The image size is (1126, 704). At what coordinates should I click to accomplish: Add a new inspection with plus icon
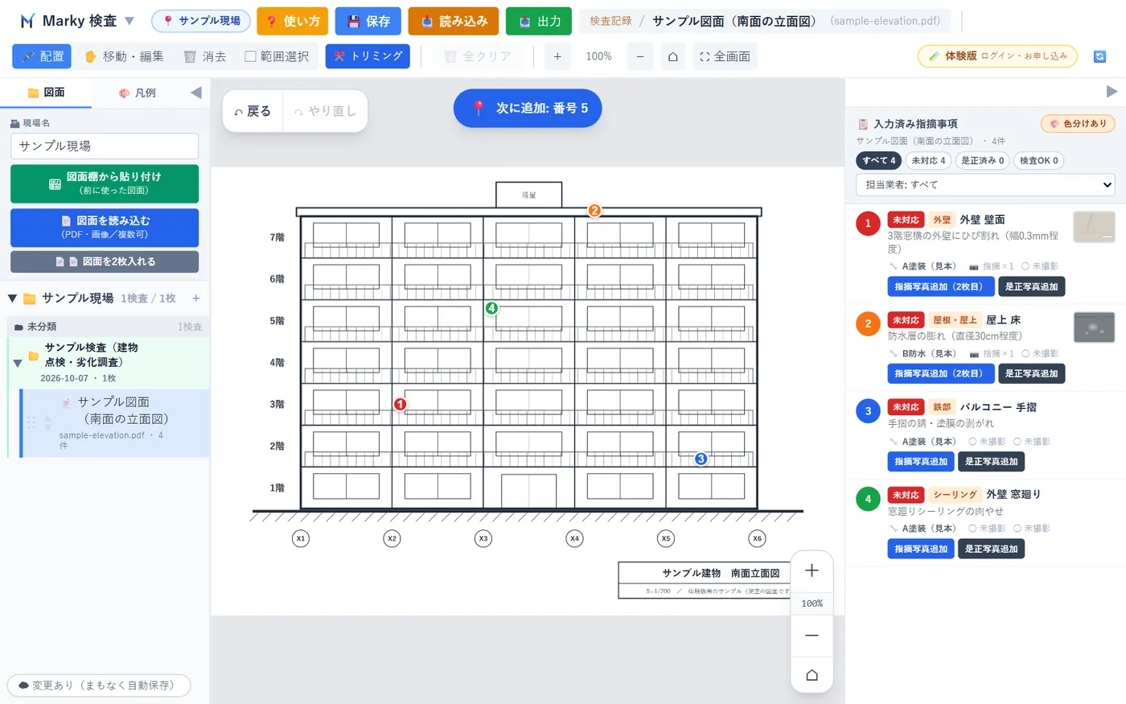(x=195, y=298)
